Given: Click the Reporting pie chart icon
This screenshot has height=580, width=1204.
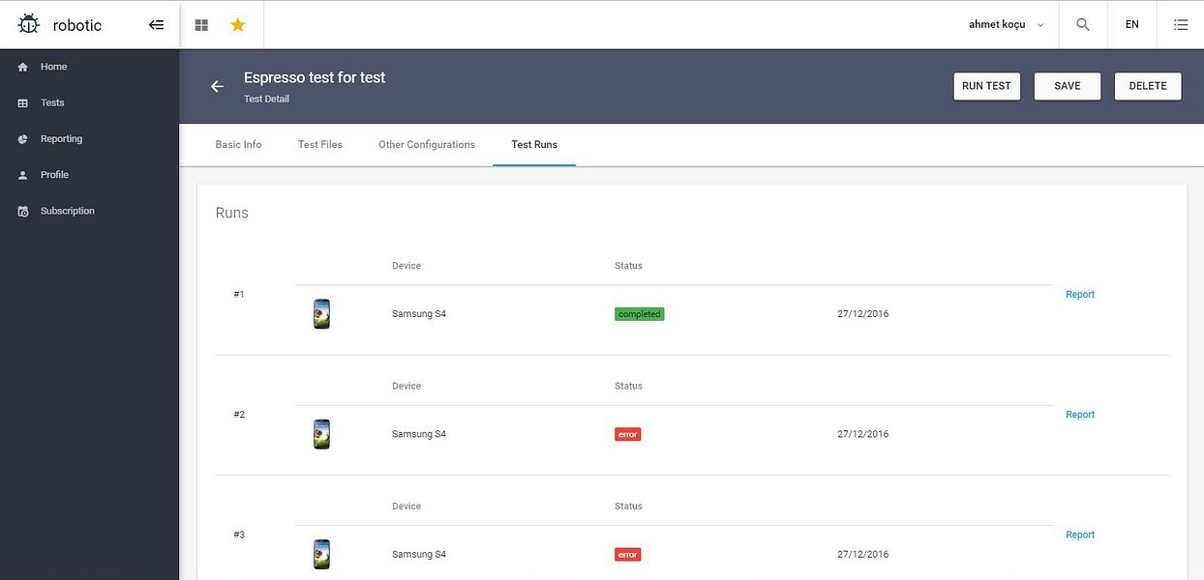Looking at the screenshot, I should [x=23, y=139].
